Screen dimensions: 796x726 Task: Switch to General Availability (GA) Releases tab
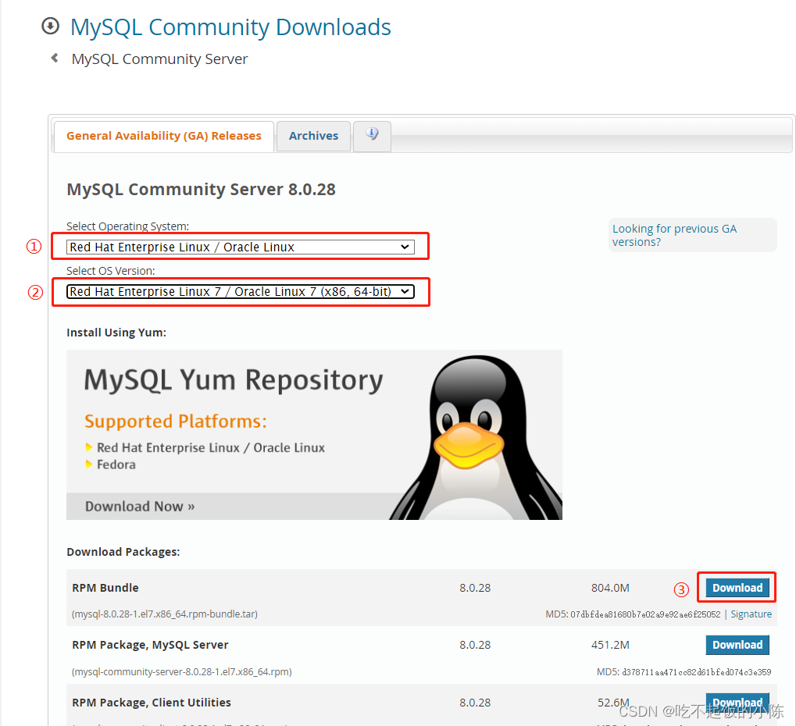click(163, 136)
